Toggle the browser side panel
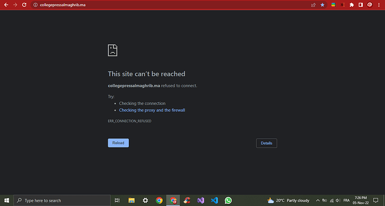 tap(360, 5)
